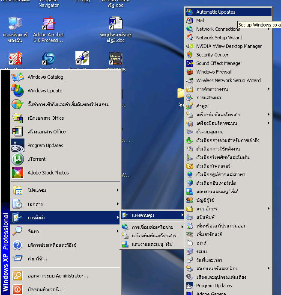Click the Security Center shield icon

[x=190, y=55]
